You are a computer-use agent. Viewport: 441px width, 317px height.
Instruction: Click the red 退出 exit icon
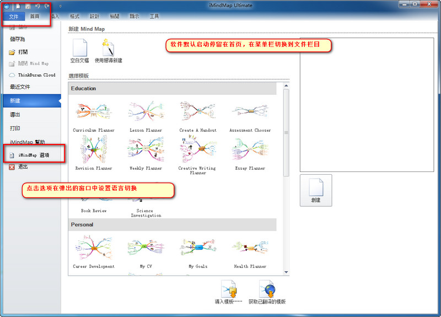[12, 167]
